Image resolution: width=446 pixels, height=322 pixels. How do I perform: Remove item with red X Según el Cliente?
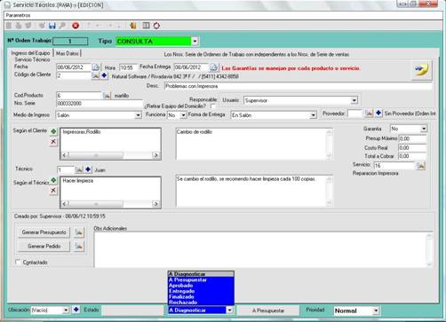click(53, 142)
